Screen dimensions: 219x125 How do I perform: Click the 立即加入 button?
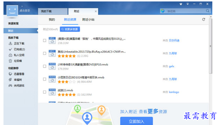(x=136, y=121)
